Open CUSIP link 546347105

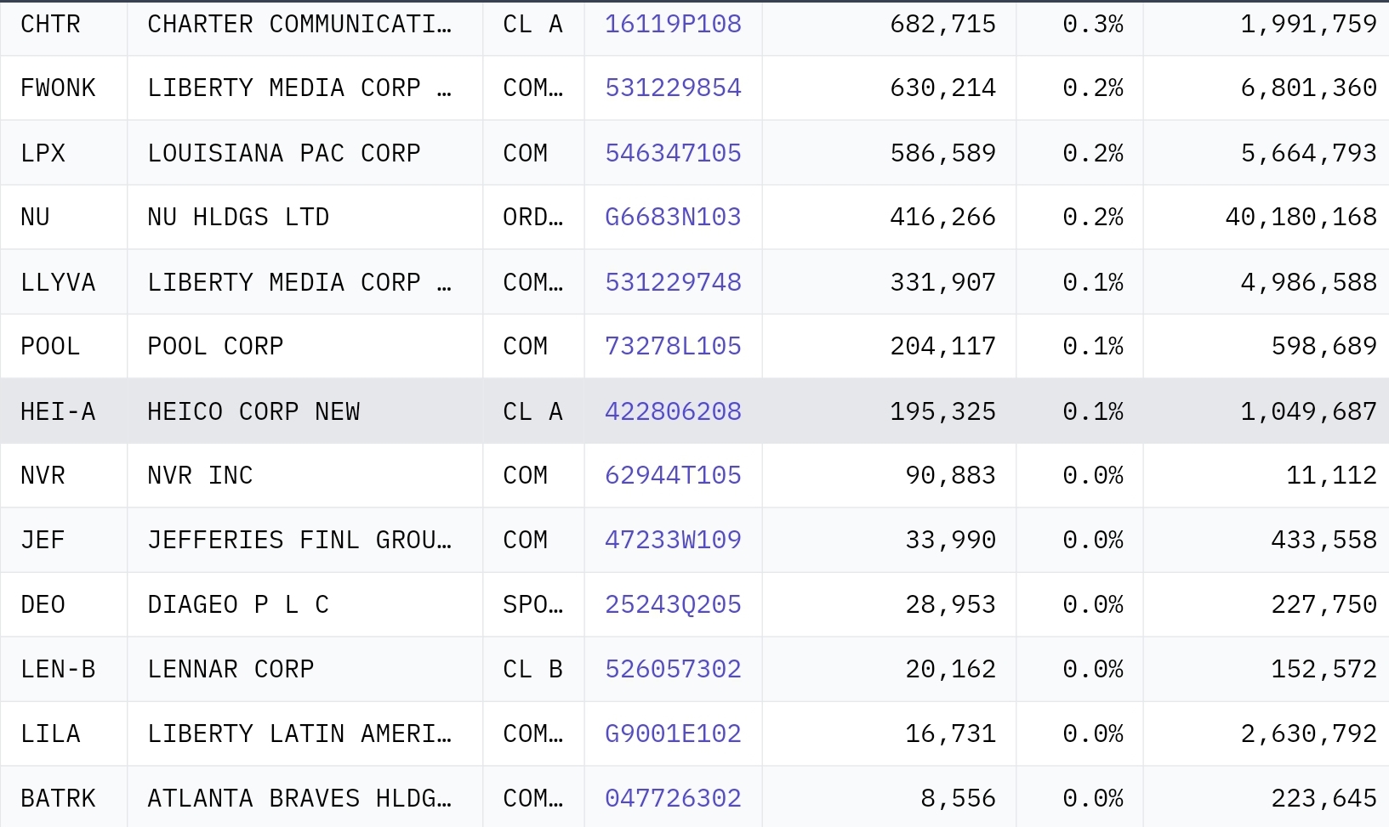(x=673, y=153)
